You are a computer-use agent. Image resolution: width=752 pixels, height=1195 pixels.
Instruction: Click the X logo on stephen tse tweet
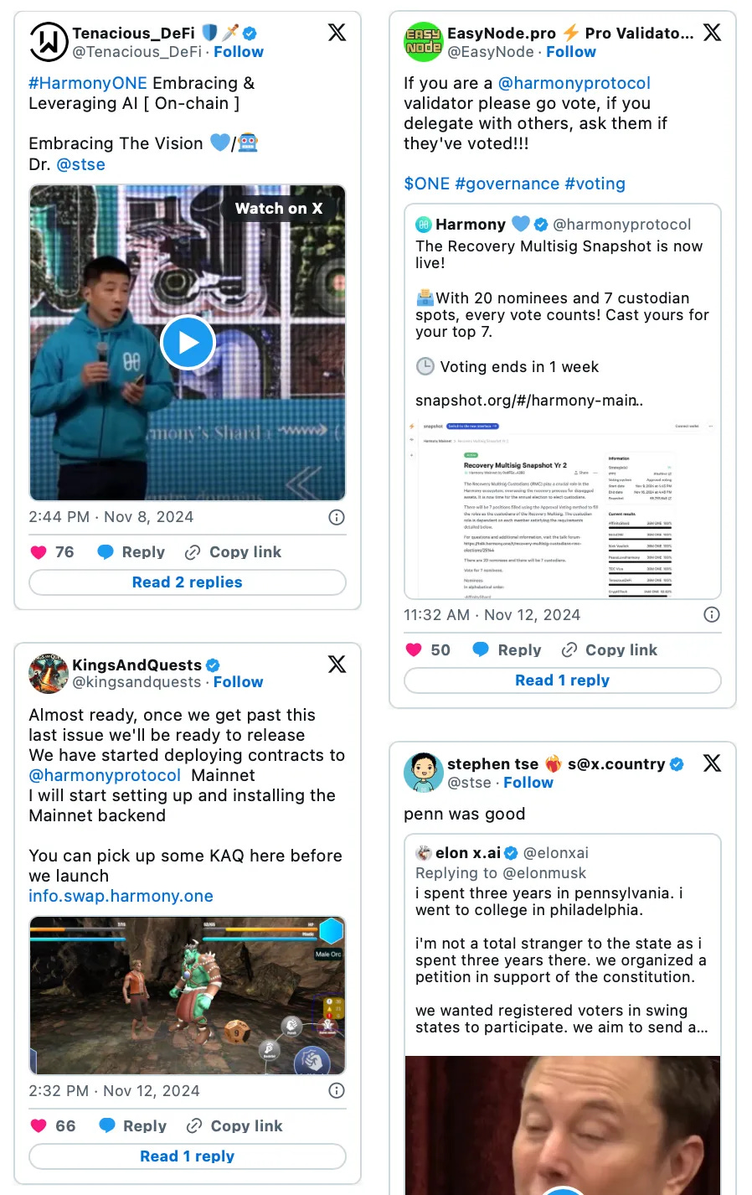pyautogui.click(x=712, y=763)
